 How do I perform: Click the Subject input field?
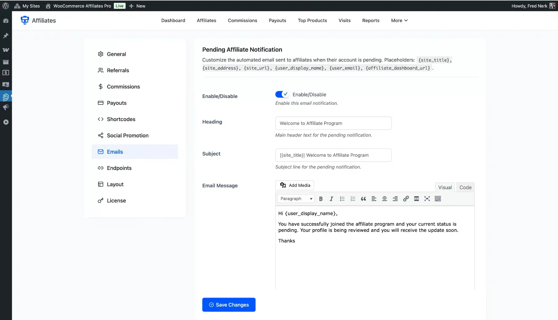point(333,155)
